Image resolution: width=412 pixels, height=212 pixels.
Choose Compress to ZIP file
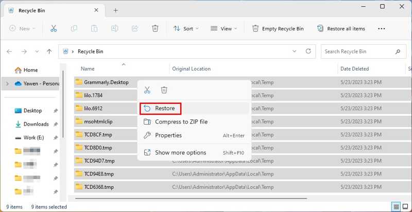tap(181, 122)
